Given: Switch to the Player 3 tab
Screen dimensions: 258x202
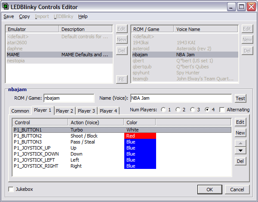Looking at the screenshot, I should [x=86, y=111].
